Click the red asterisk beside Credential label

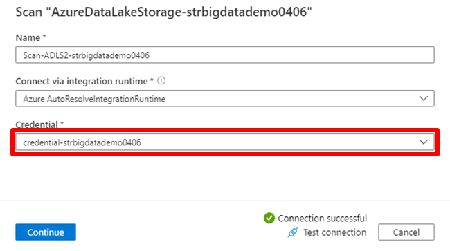tap(62, 124)
